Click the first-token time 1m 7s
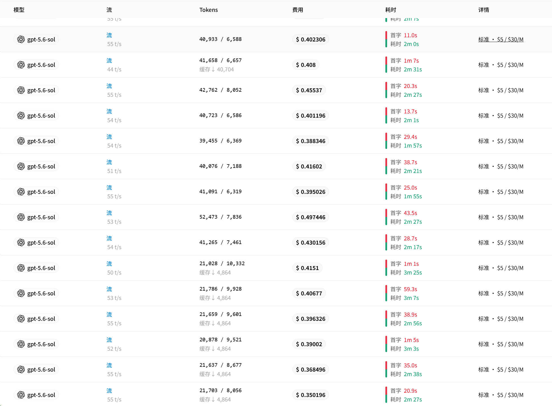The width and height of the screenshot is (552, 406). [x=411, y=61]
